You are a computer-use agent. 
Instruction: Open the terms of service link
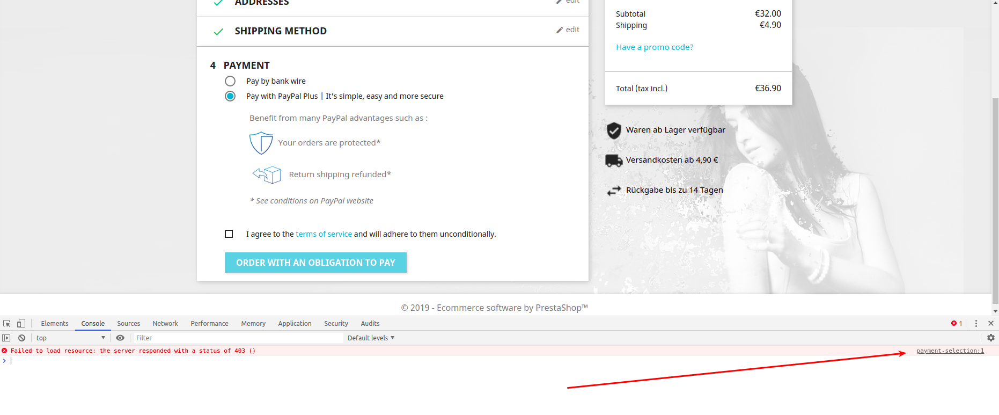click(x=324, y=234)
